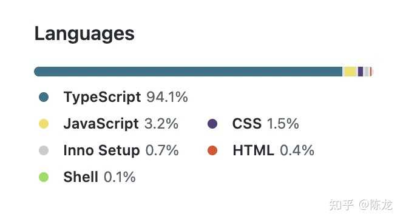Click the 94.1% TypeScript percentage
Screen dimensions: 403x222
pos(167,97)
